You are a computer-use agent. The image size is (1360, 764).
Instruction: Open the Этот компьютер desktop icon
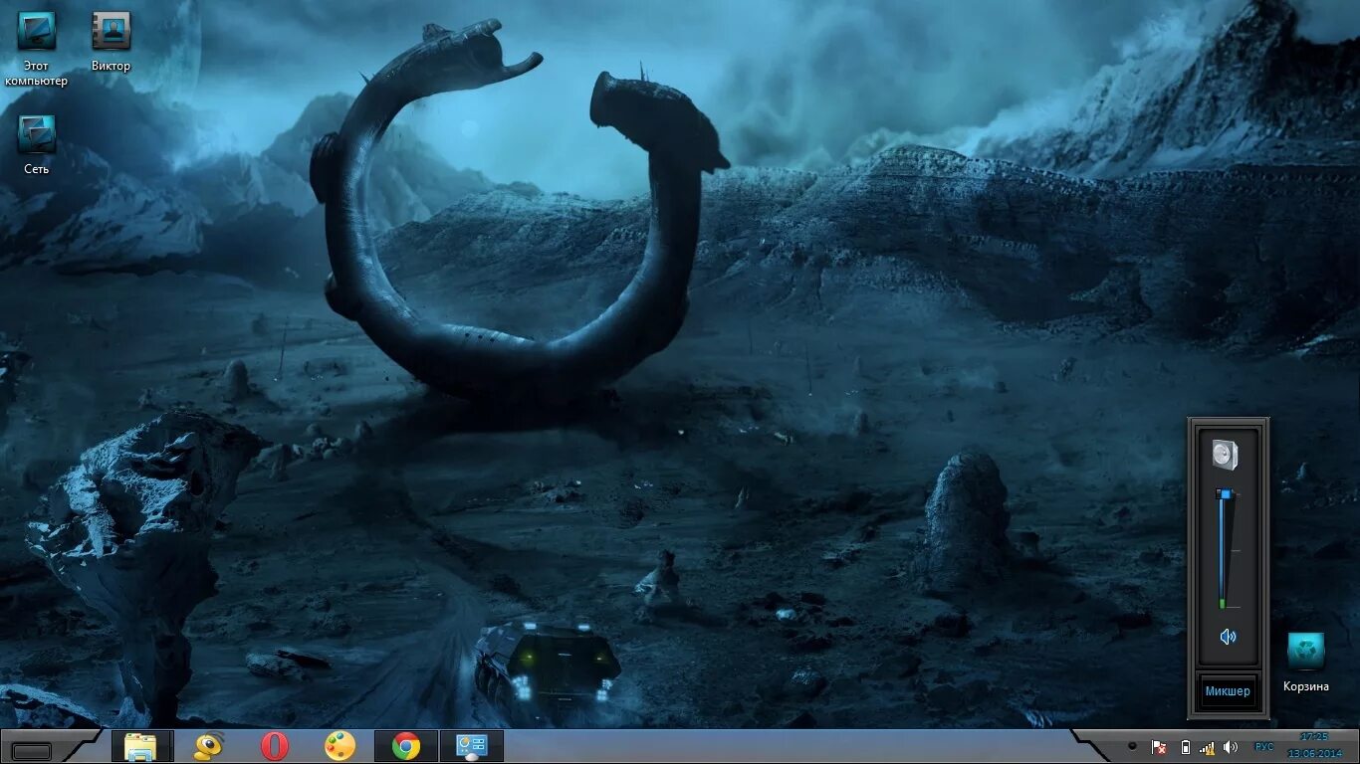point(37,50)
